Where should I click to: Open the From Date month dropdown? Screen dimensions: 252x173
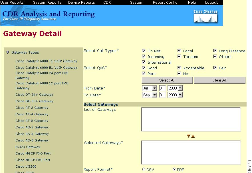pos(150,88)
